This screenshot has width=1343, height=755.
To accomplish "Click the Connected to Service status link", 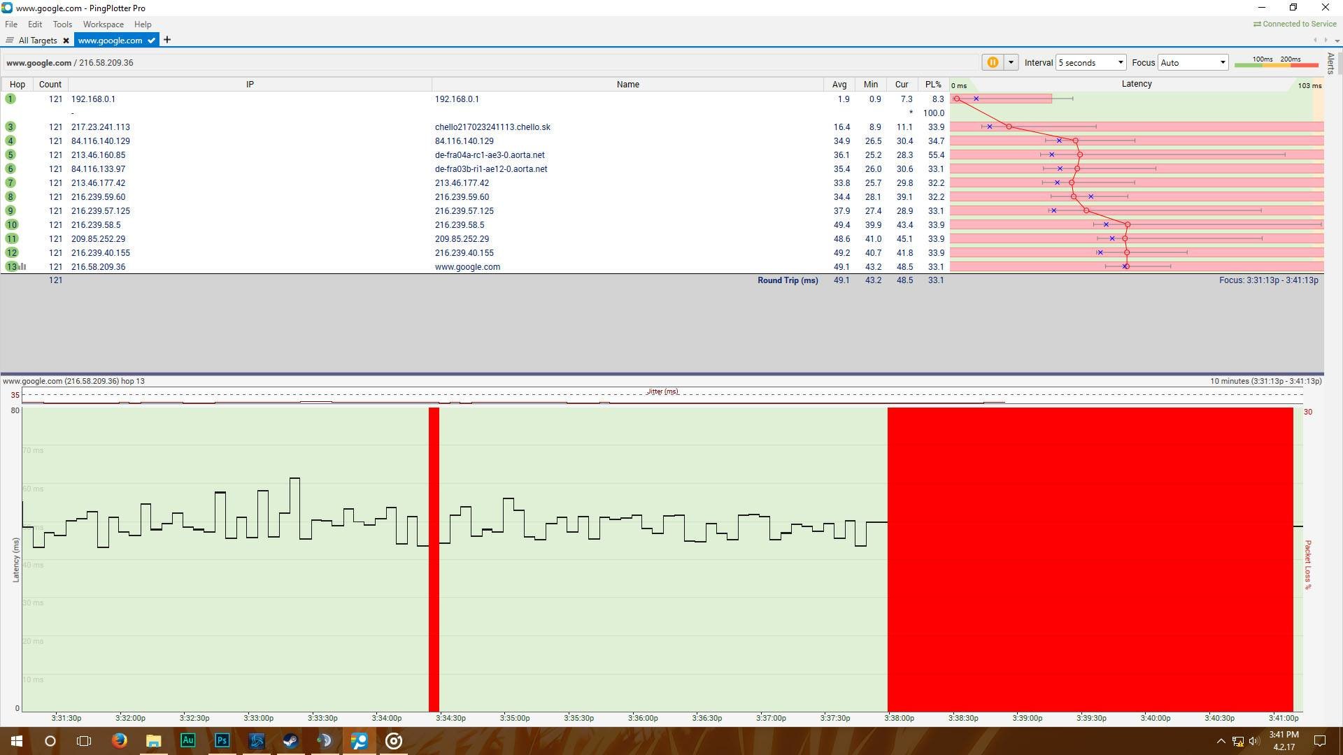I will (x=1294, y=24).
